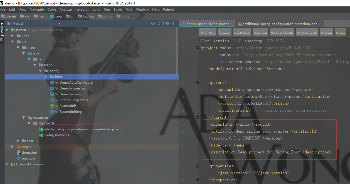
Task: Click the 'build' XML breadcrumb
Action: pos(225,32)
